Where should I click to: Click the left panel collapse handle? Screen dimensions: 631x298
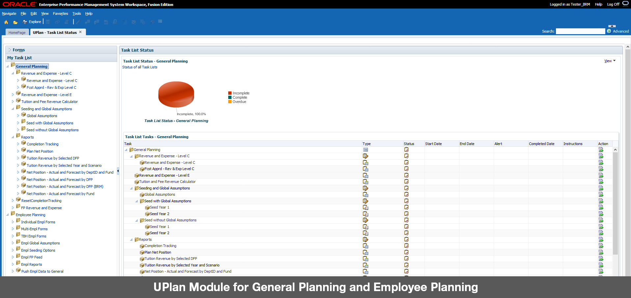click(118, 170)
